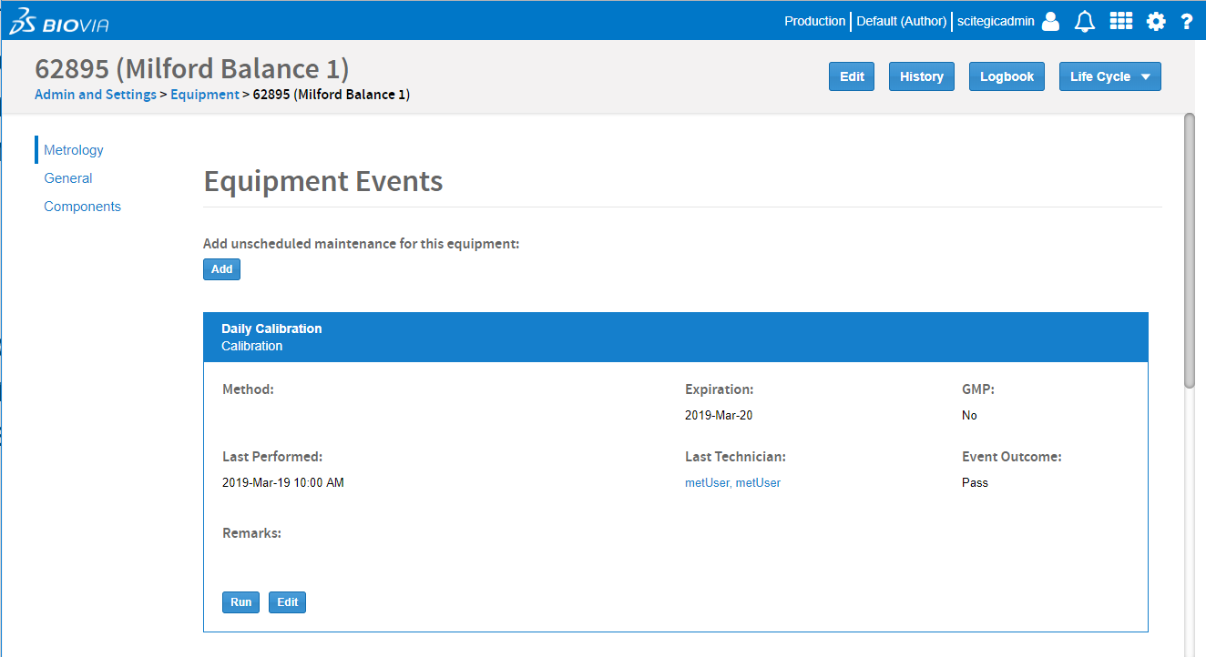Open the equipment Logbook

(x=1007, y=76)
